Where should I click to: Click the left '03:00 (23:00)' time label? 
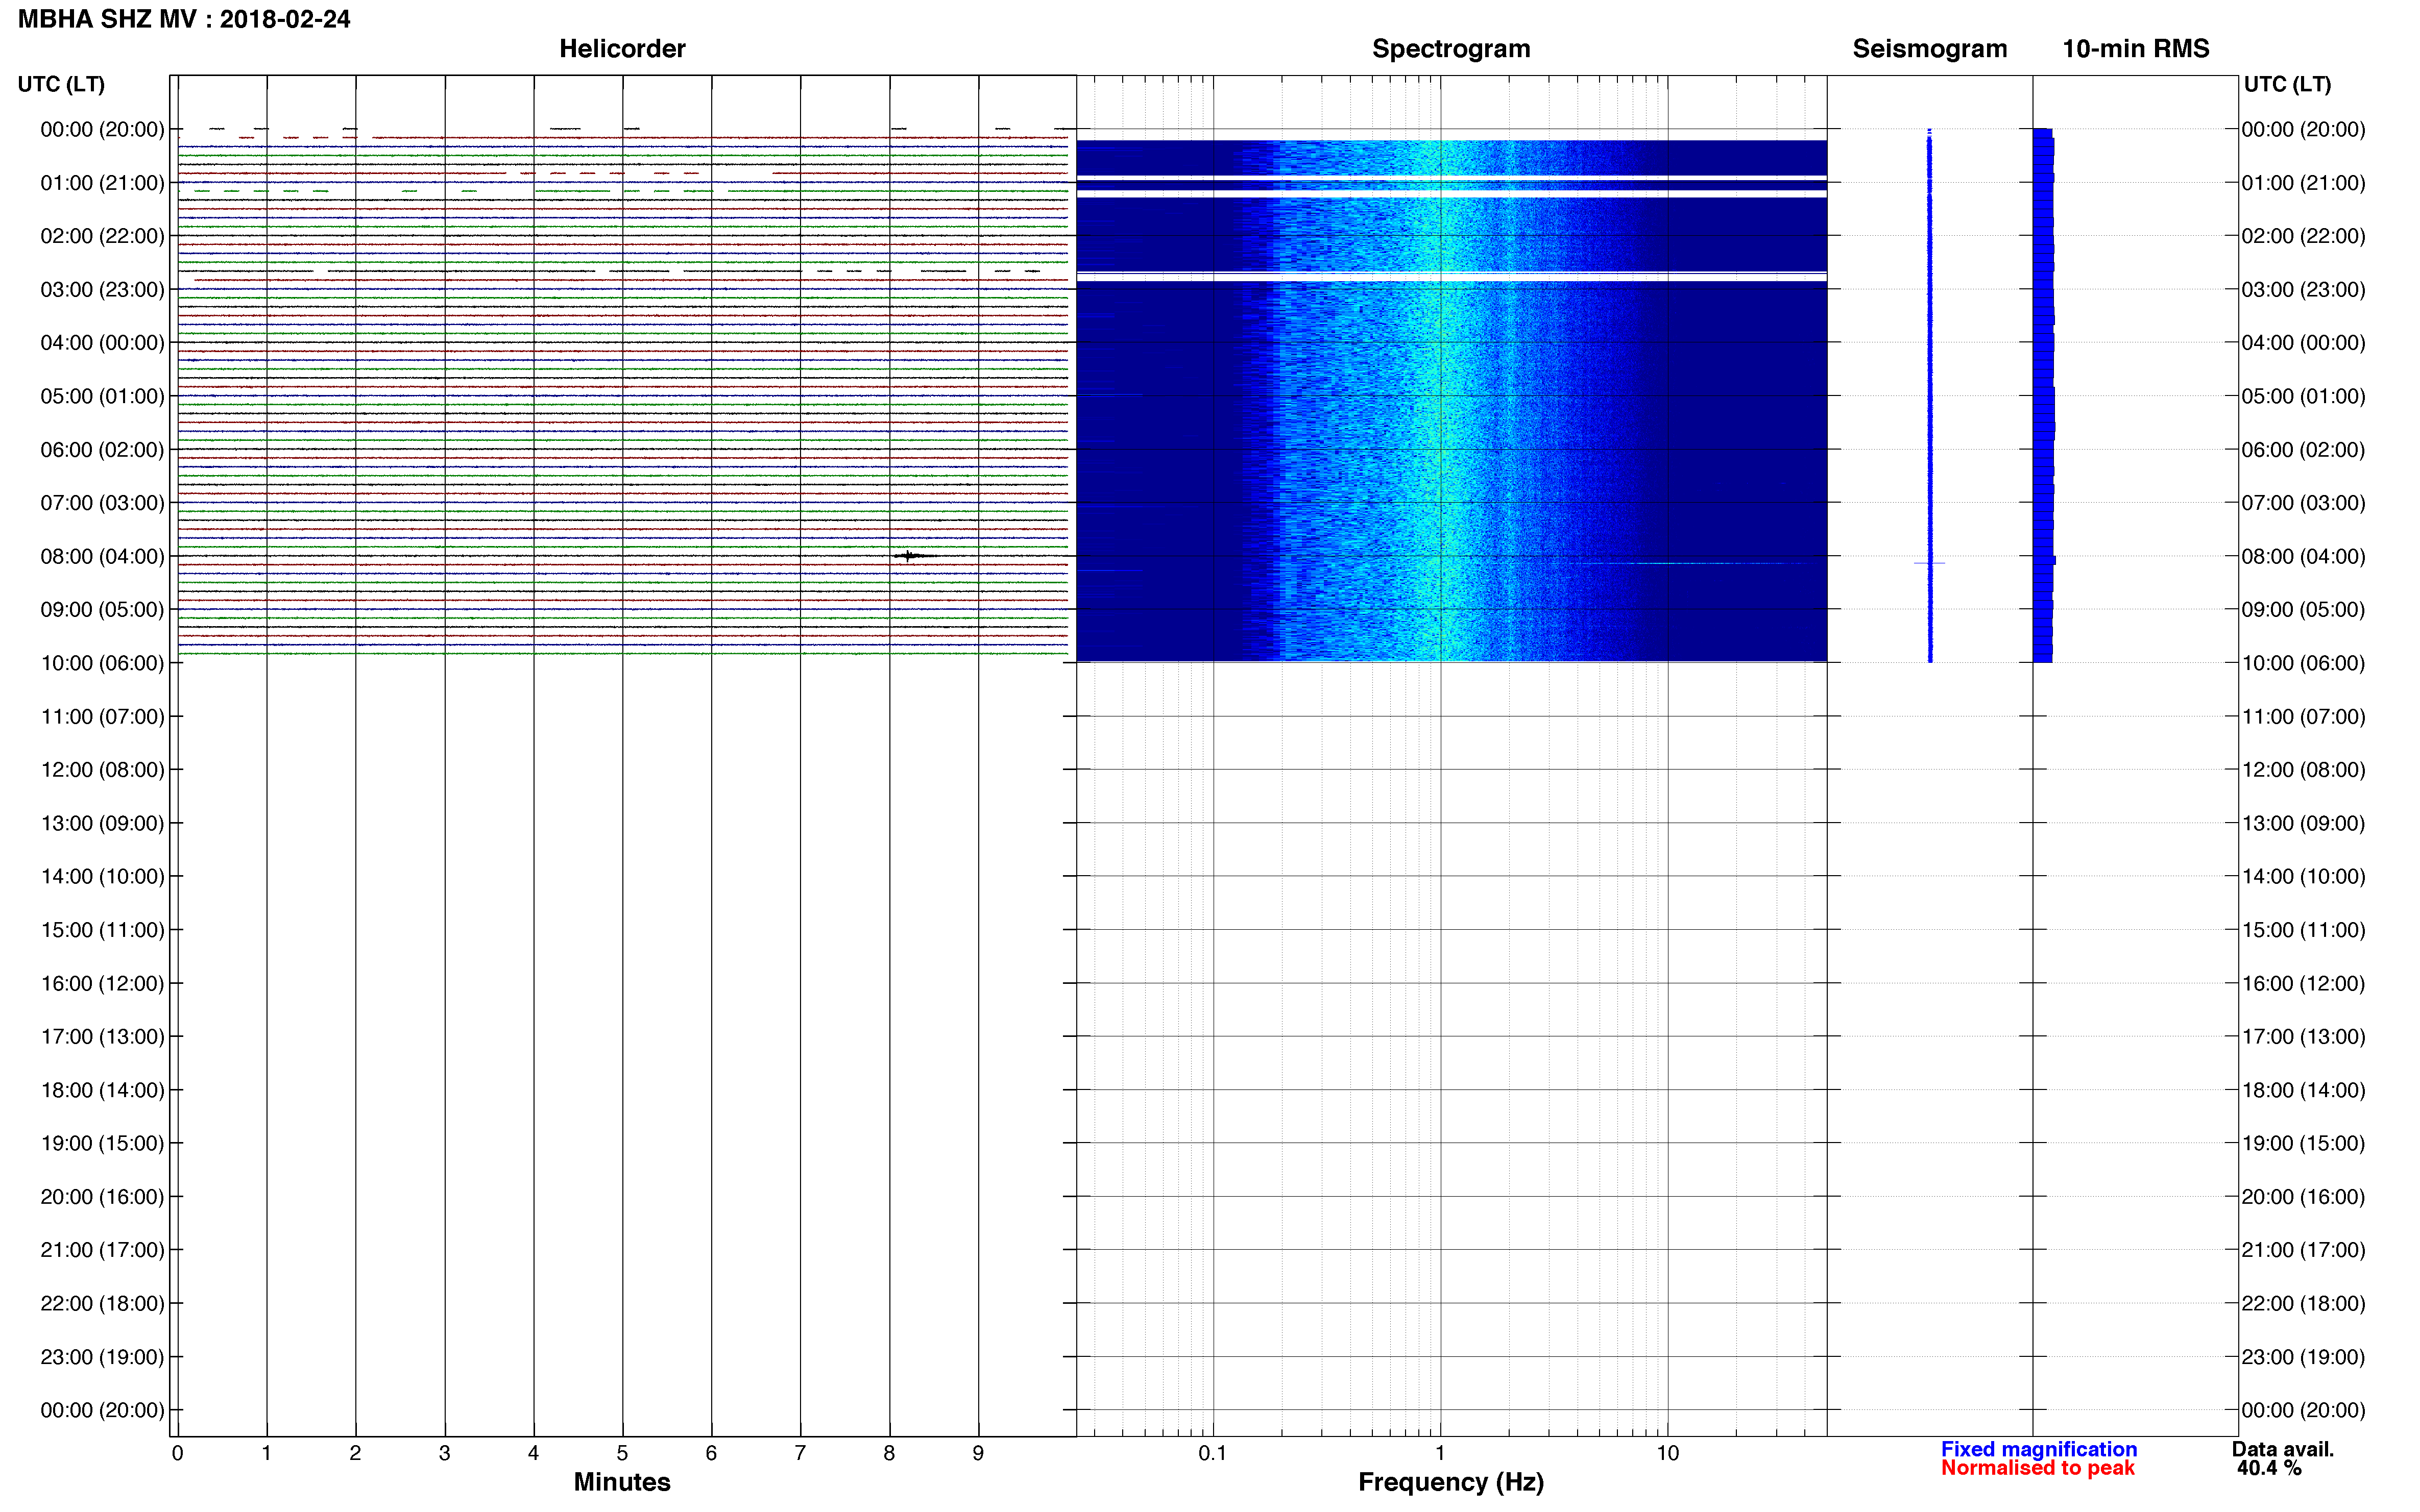click(102, 289)
